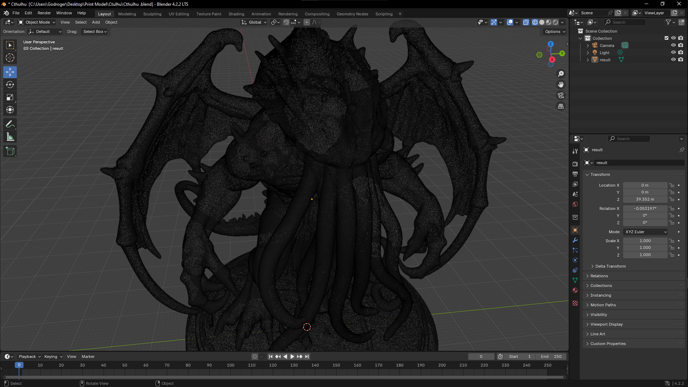Viewport: 688px width, 387px height.
Task: Toggle viewport overlays button
Action: click(510, 22)
